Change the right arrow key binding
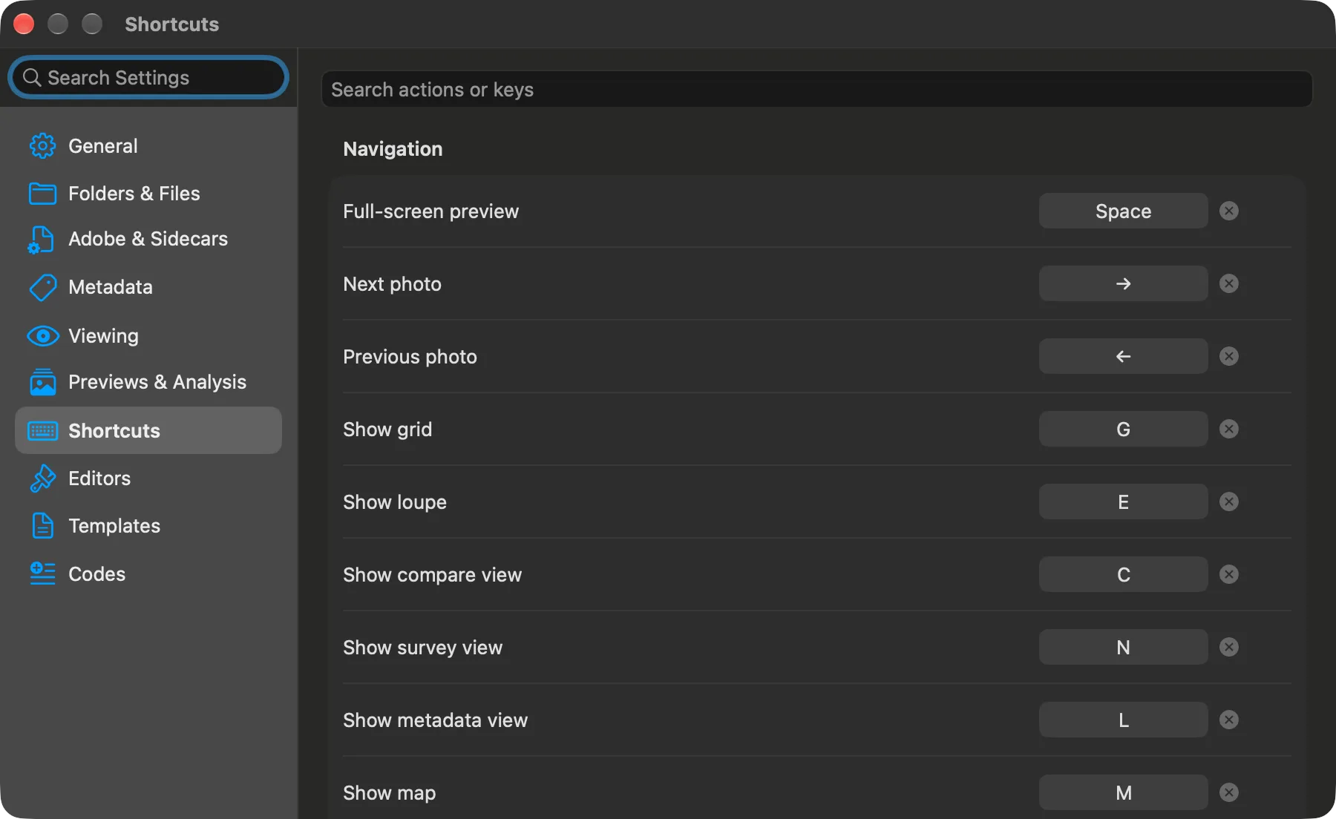The image size is (1336, 819). (1123, 284)
